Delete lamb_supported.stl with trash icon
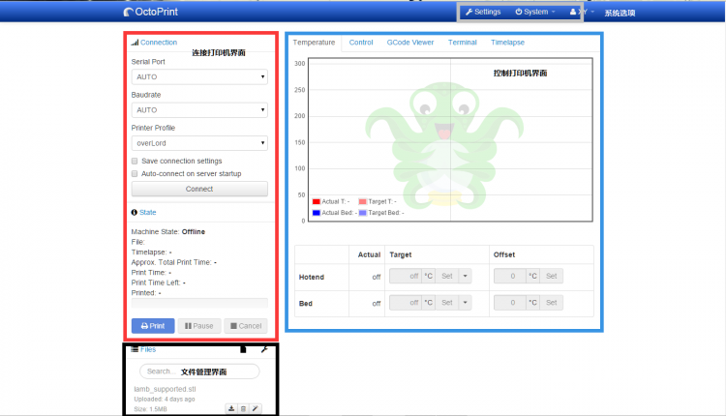This screenshot has height=416, width=726. pyautogui.click(x=243, y=408)
